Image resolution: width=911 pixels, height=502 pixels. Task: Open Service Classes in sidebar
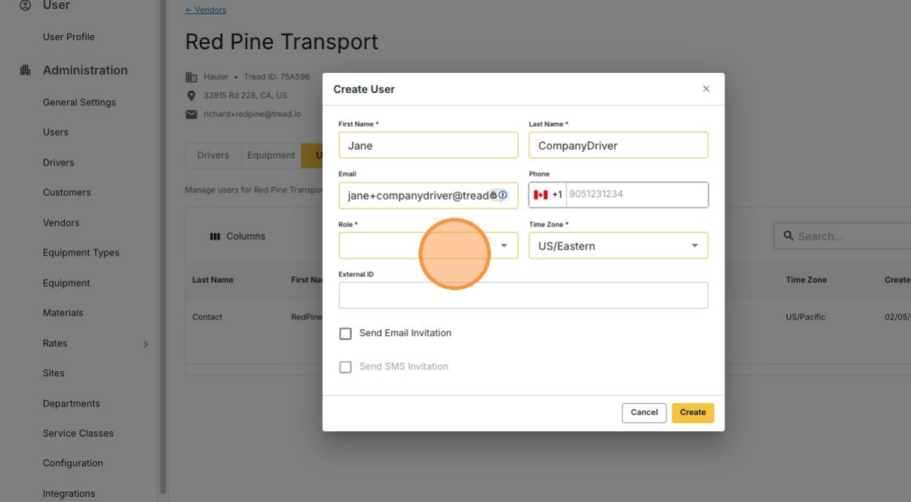pyautogui.click(x=78, y=433)
